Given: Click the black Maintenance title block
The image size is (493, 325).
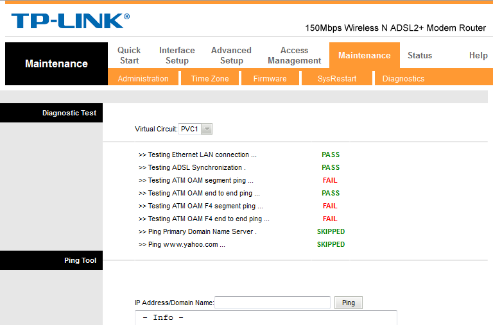Looking at the screenshot, I should tap(56, 63).
